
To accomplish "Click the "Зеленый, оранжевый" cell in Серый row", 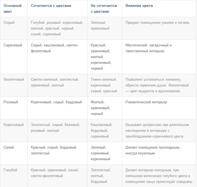I will click(100, 25).
